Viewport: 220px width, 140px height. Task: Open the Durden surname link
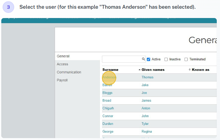pos(108,124)
